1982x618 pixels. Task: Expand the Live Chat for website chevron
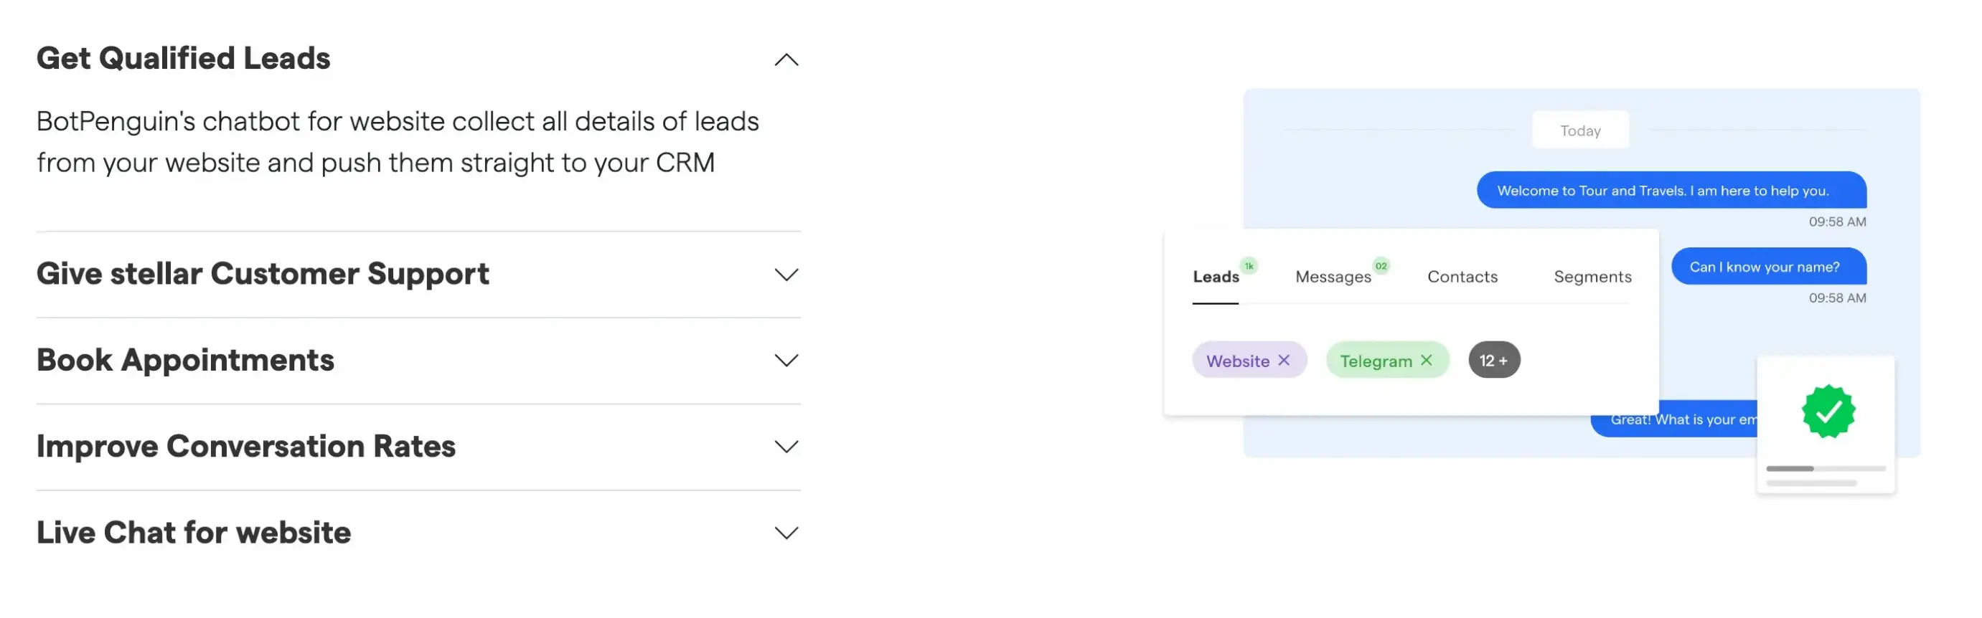click(786, 533)
